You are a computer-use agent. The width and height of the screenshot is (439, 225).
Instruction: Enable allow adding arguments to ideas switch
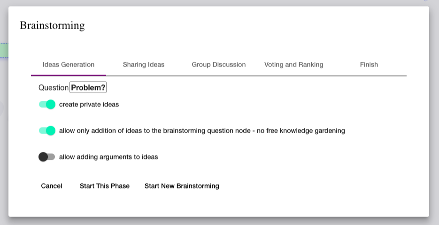coord(47,157)
